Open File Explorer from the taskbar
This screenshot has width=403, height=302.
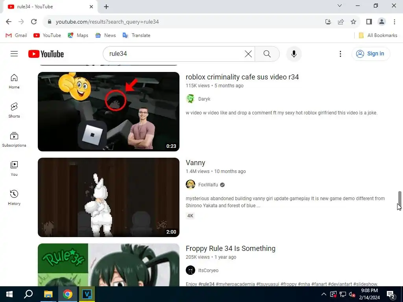click(x=48, y=294)
